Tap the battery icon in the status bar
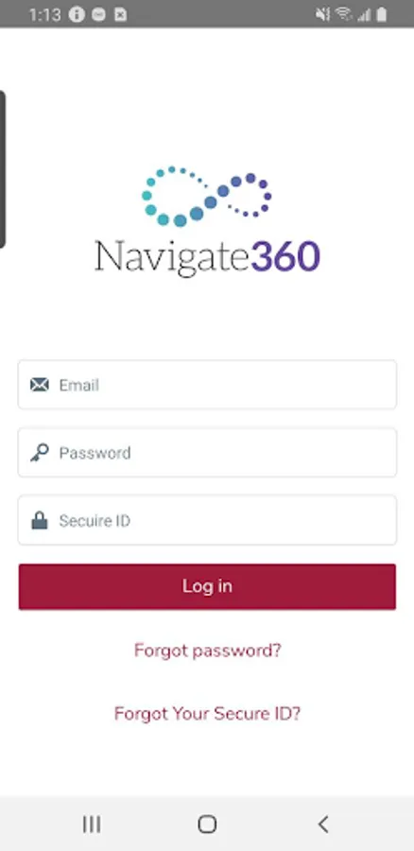414x851 pixels. pyautogui.click(x=382, y=14)
